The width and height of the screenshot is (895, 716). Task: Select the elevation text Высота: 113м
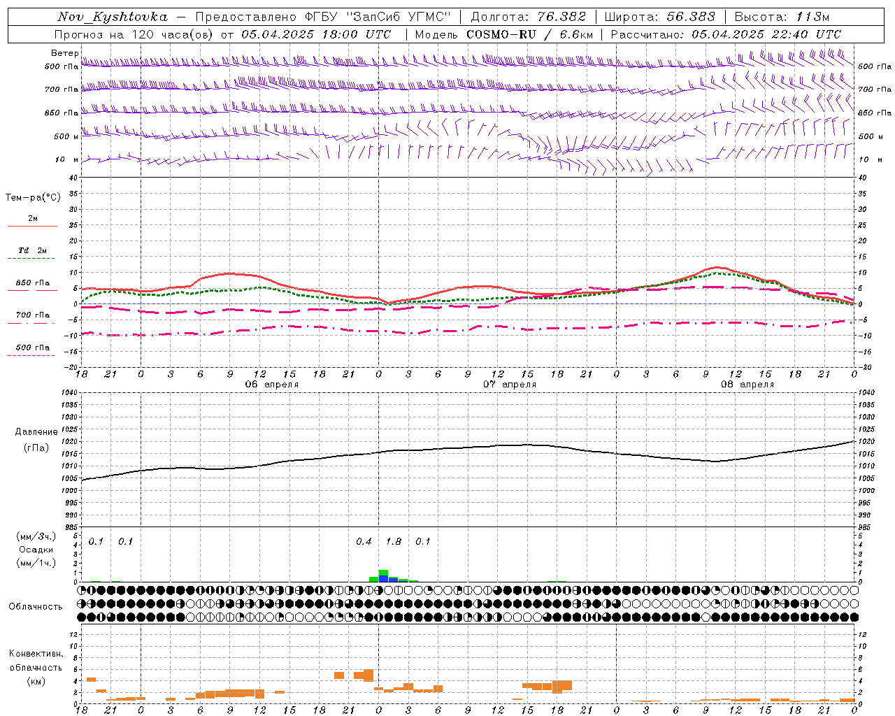782,17
